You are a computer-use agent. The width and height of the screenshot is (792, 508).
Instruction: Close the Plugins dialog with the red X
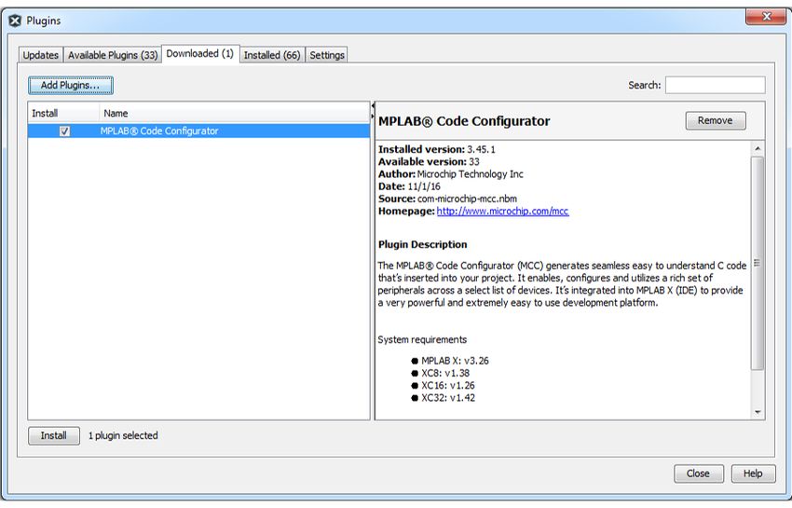(x=766, y=16)
